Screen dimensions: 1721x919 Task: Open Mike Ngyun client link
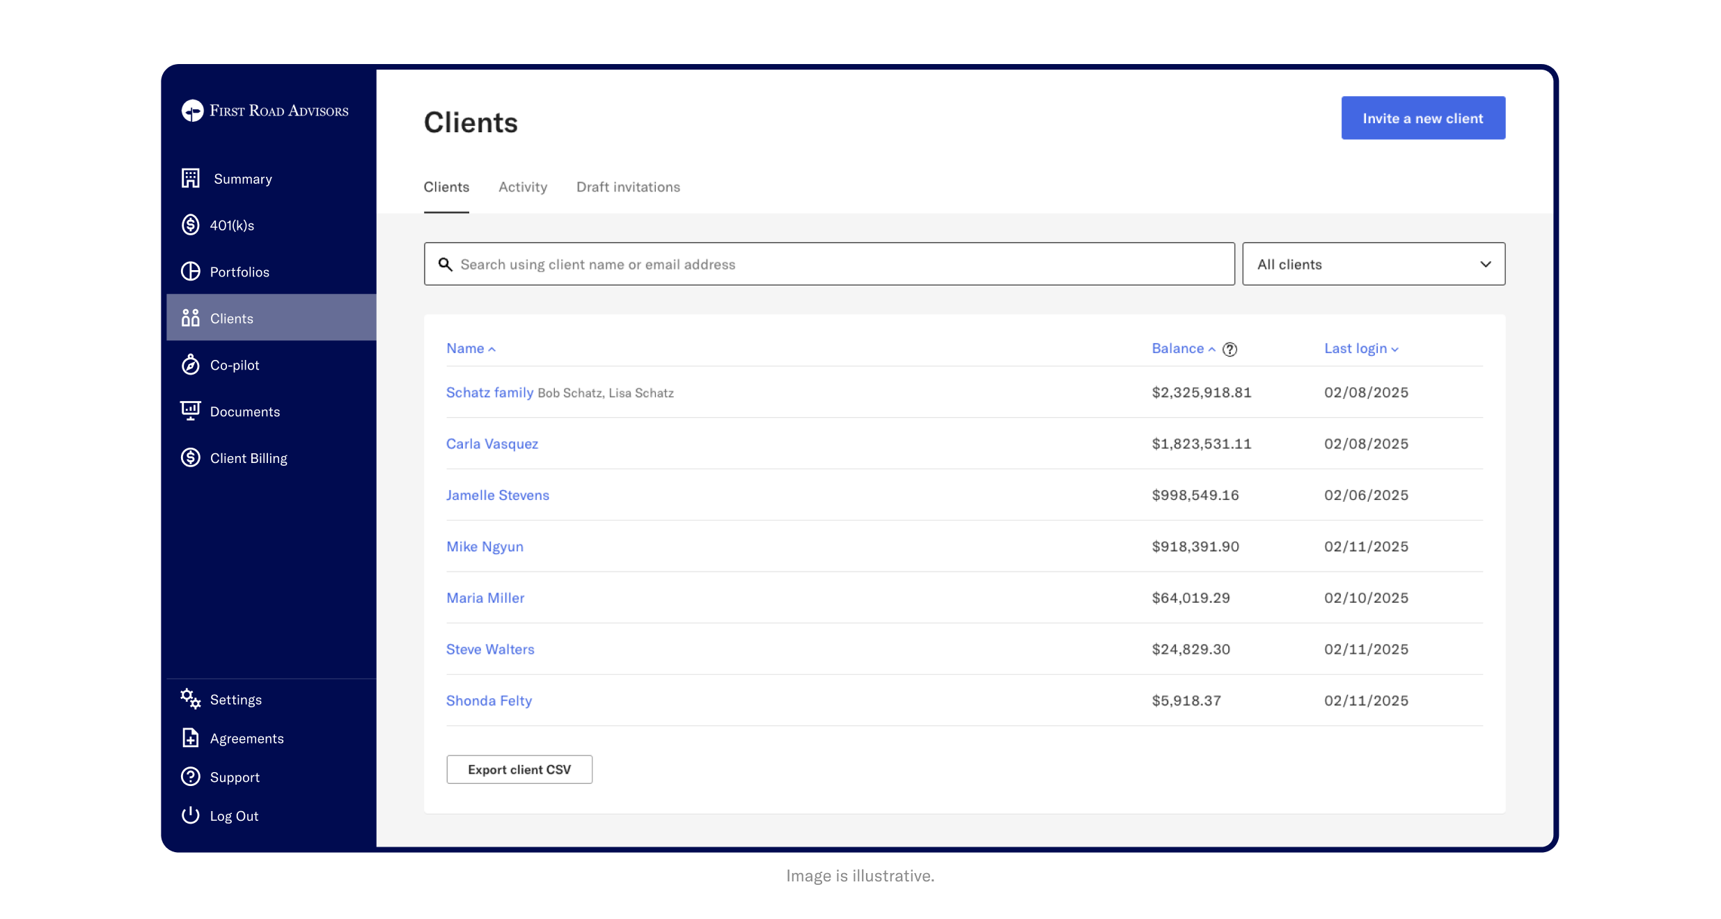485,547
